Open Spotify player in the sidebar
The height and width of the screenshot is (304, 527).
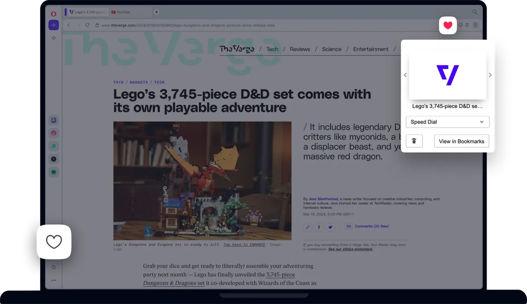tap(54, 172)
